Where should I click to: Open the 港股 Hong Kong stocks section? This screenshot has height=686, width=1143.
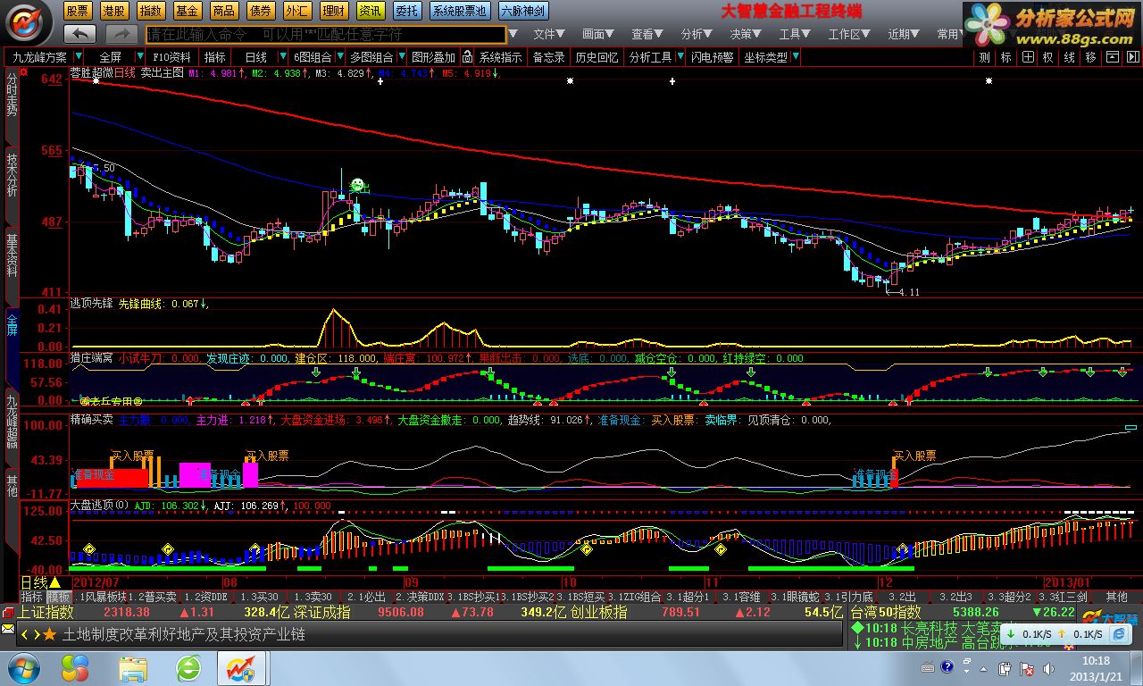click(114, 11)
